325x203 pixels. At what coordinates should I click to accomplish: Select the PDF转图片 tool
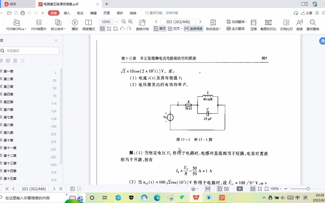(39, 25)
